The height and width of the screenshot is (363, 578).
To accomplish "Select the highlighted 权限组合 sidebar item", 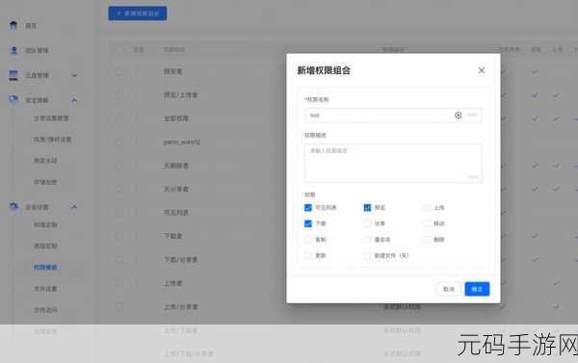I will coord(45,267).
